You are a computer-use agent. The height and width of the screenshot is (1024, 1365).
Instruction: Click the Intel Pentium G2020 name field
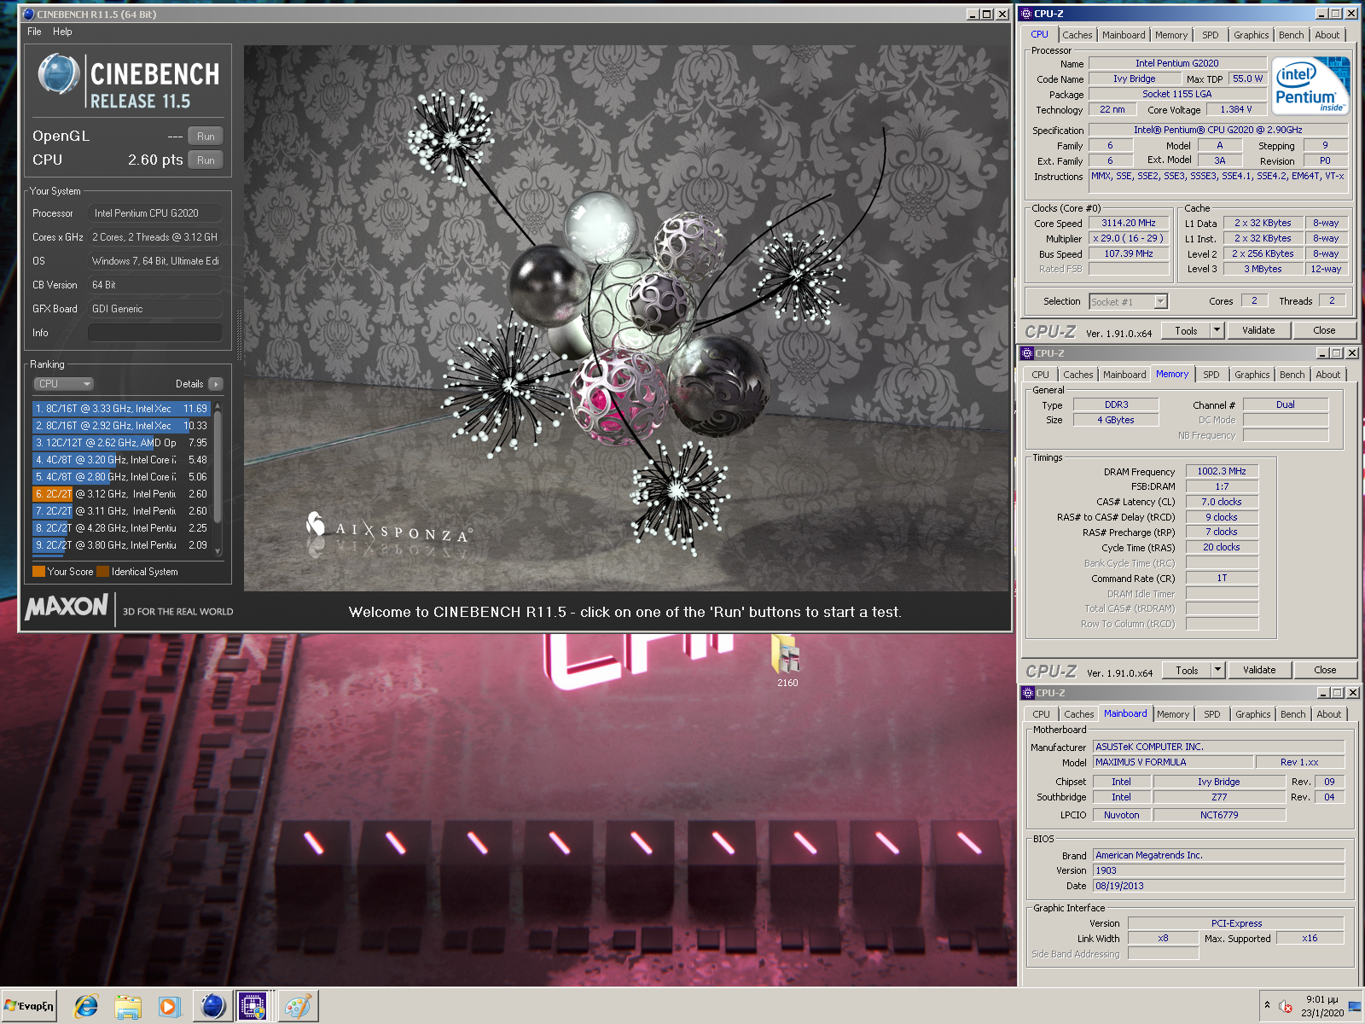coord(1177,63)
